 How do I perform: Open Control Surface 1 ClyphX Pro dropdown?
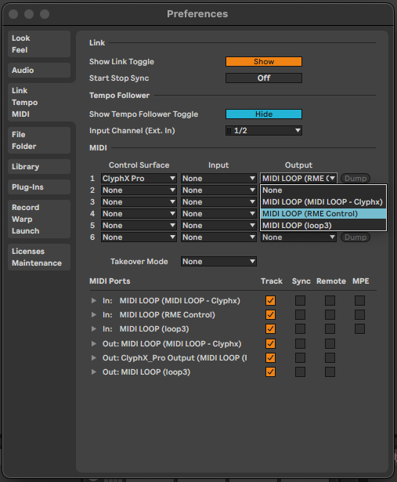[139, 178]
